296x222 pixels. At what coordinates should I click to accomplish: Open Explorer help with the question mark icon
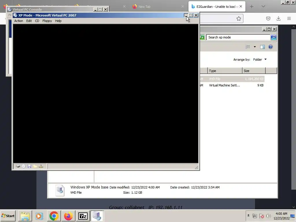[x=271, y=47]
